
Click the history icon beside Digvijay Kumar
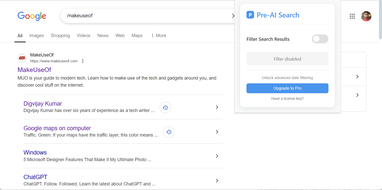[165, 108]
